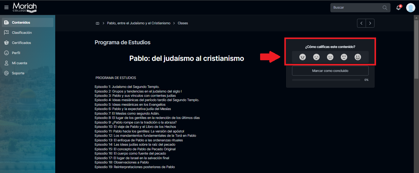Image resolution: width=419 pixels, height=173 pixels.
Task: Click the Soporte at-sign icon
Action: point(6,73)
